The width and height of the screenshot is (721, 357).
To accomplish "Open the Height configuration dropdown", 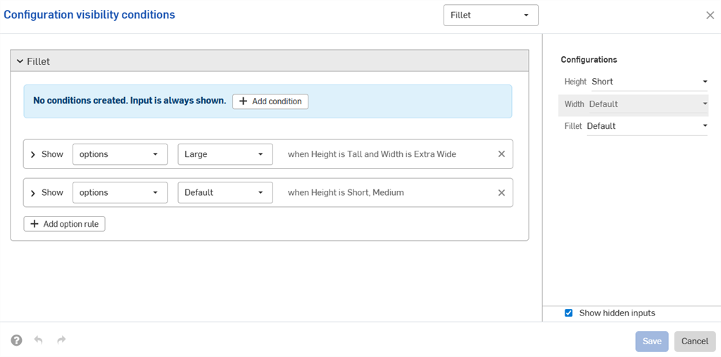I will [649, 82].
